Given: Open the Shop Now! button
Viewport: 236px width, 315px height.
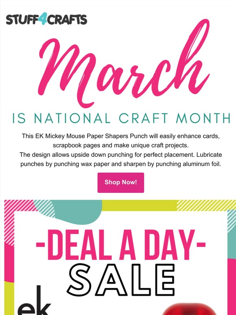Looking at the screenshot, I should pyautogui.click(x=121, y=182).
